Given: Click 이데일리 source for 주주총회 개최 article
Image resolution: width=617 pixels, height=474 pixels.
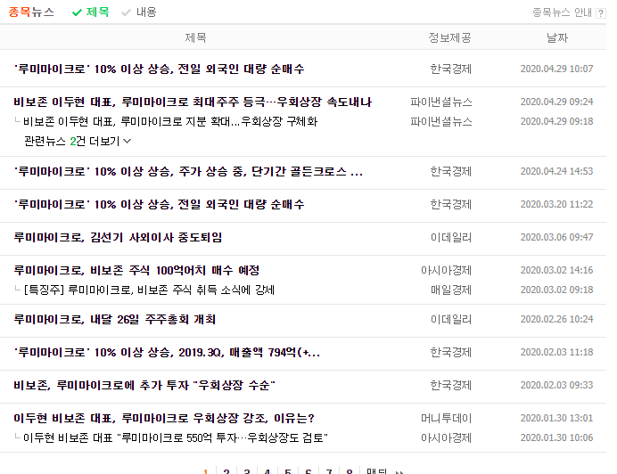Looking at the screenshot, I should click(451, 319).
